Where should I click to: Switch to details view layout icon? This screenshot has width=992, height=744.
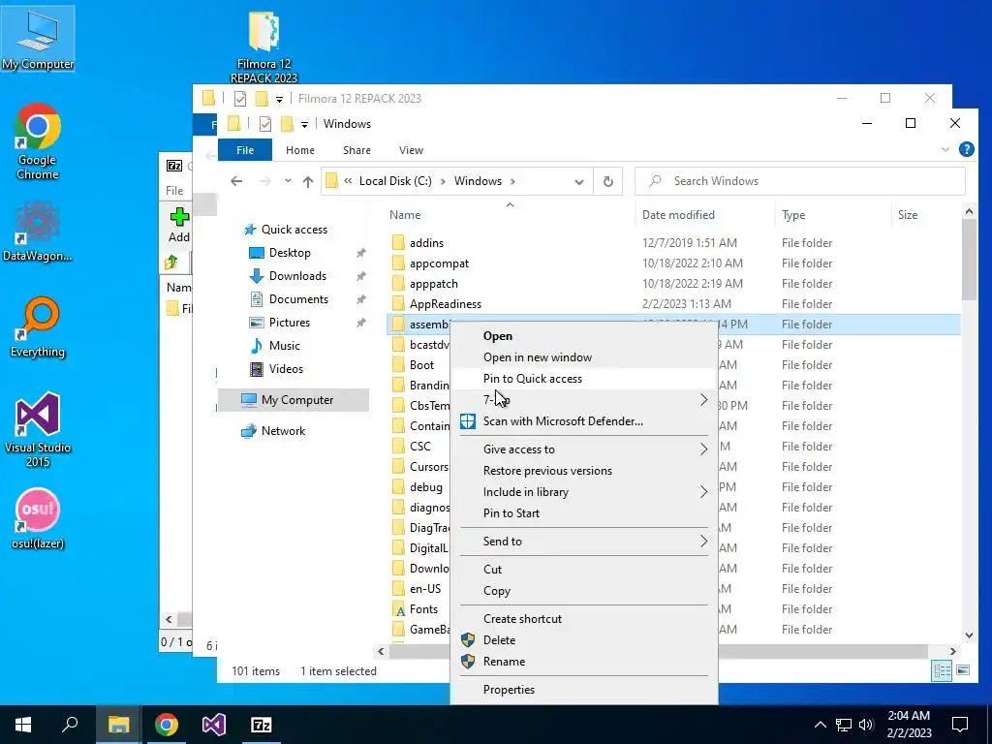[x=942, y=670]
